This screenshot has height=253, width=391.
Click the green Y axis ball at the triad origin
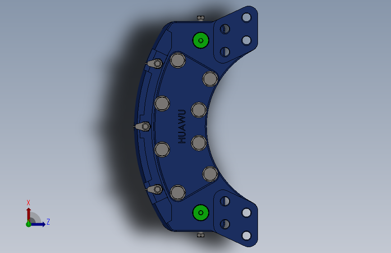(x=28, y=224)
